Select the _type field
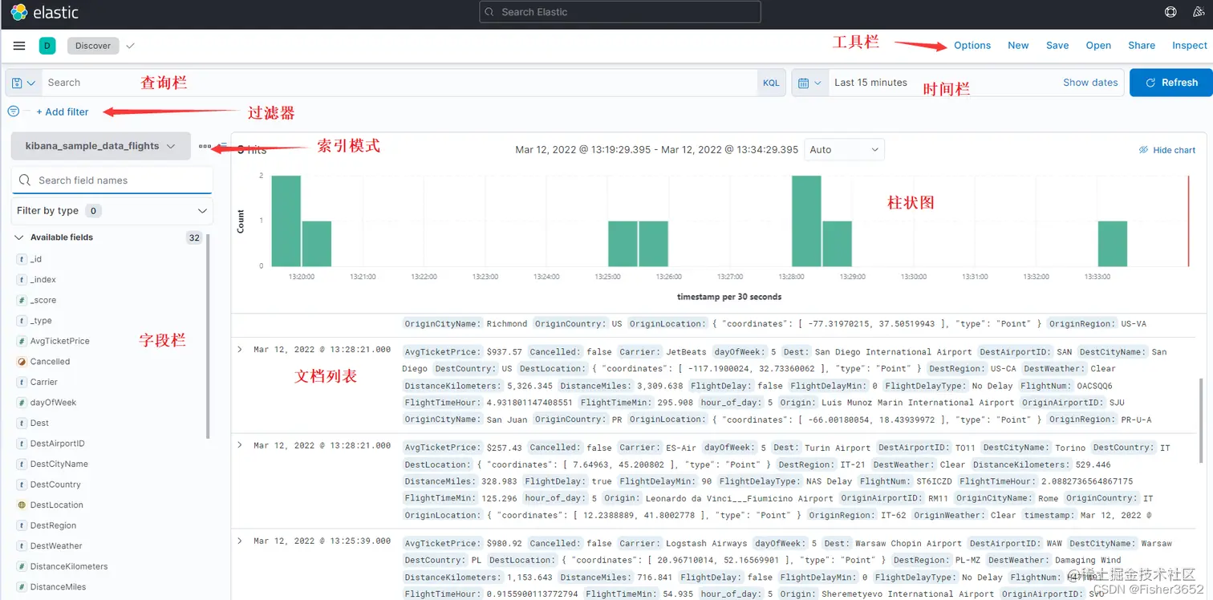Viewport: 1213px width, 600px height. click(x=41, y=321)
